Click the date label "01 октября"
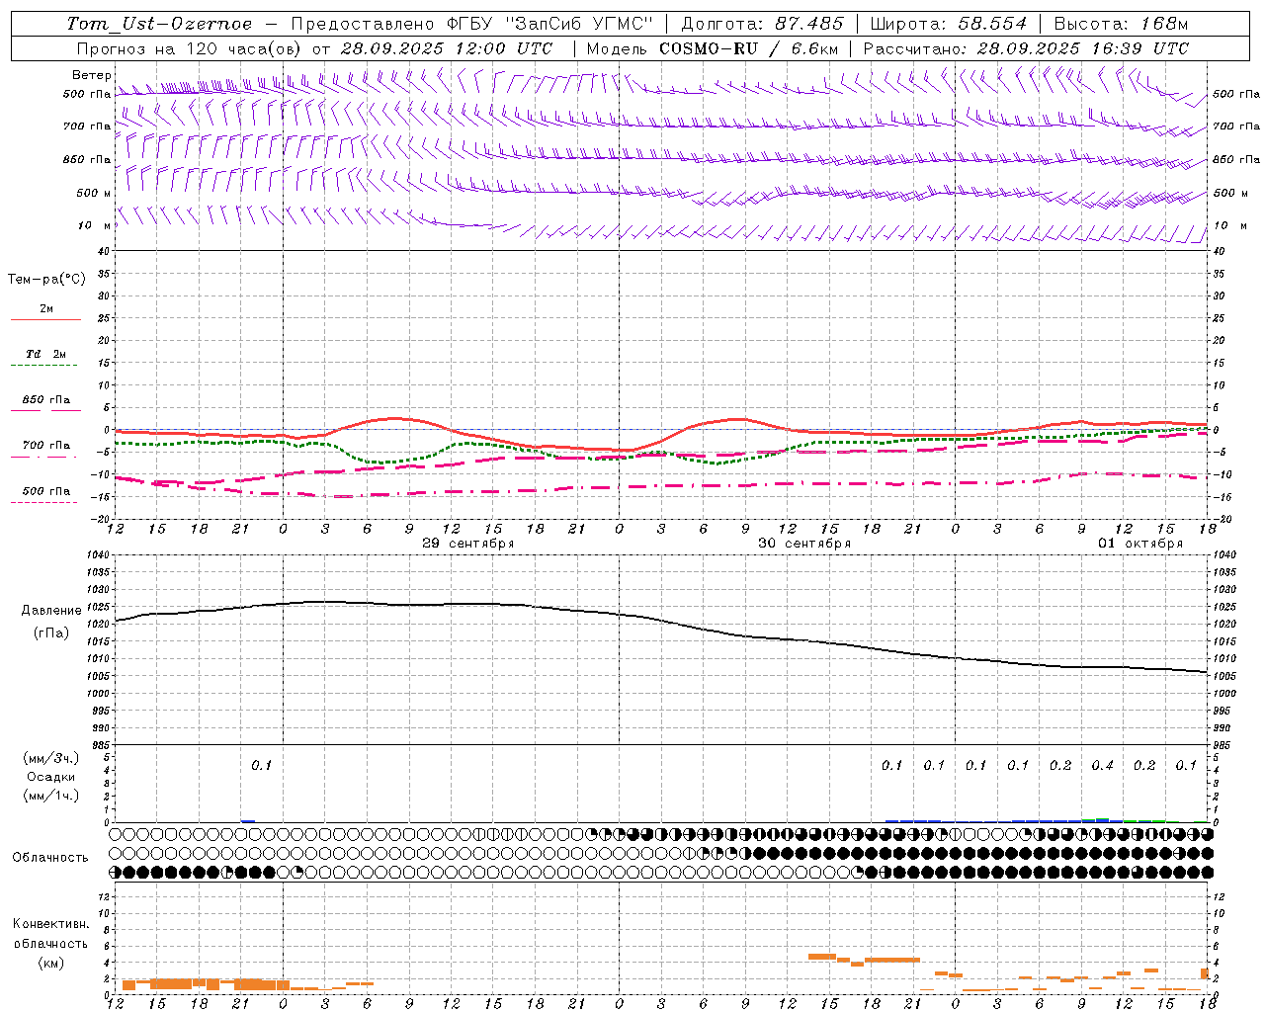The image size is (1265, 1012). pos(1140,544)
